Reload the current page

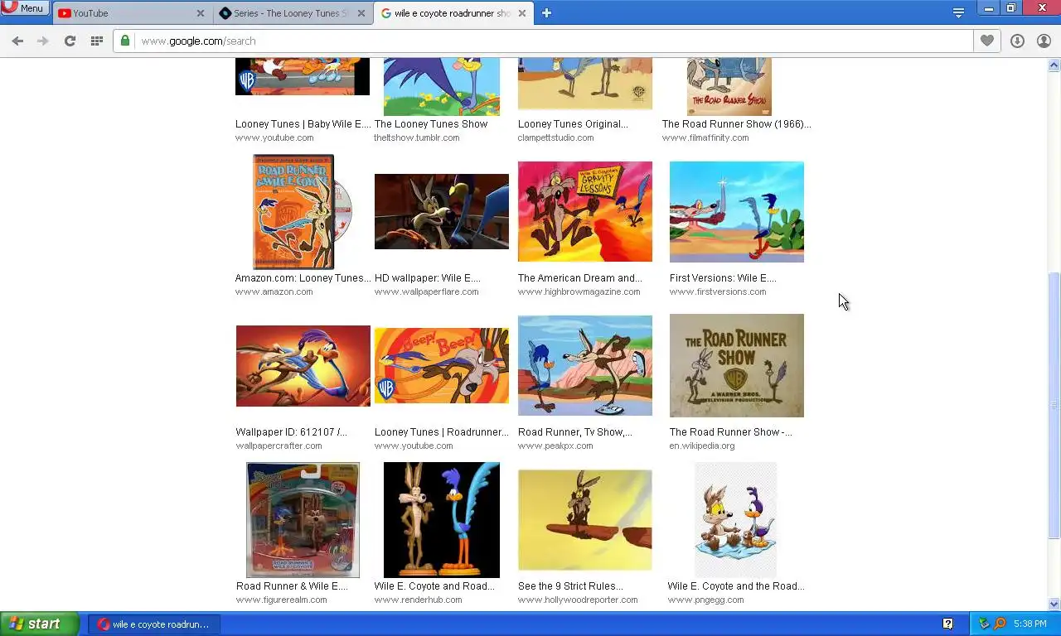70,41
